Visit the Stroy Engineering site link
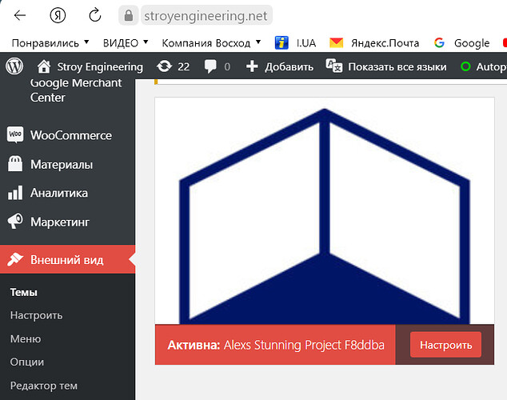The height and width of the screenshot is (400, 507). click(x=100, y=67)
